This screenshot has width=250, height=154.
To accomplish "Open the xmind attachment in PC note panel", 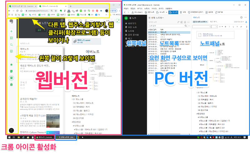I will click(215, 35).
